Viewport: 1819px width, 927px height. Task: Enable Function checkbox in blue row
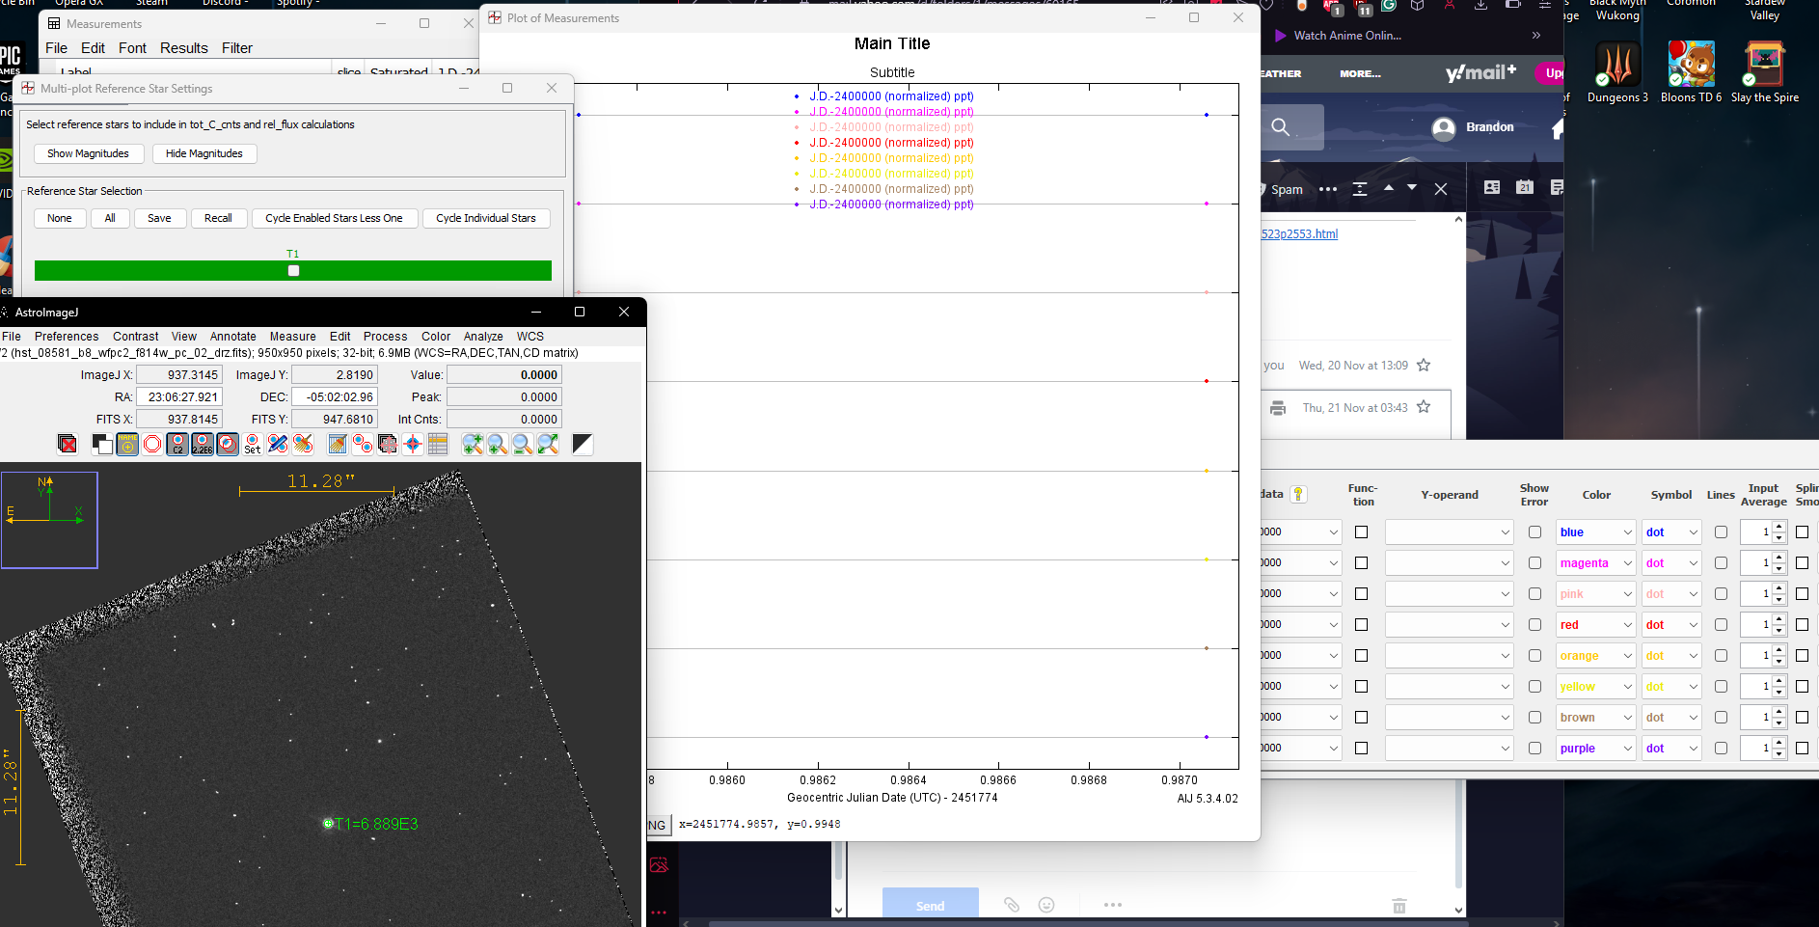pyautogui.click(x=1361, y=532)
